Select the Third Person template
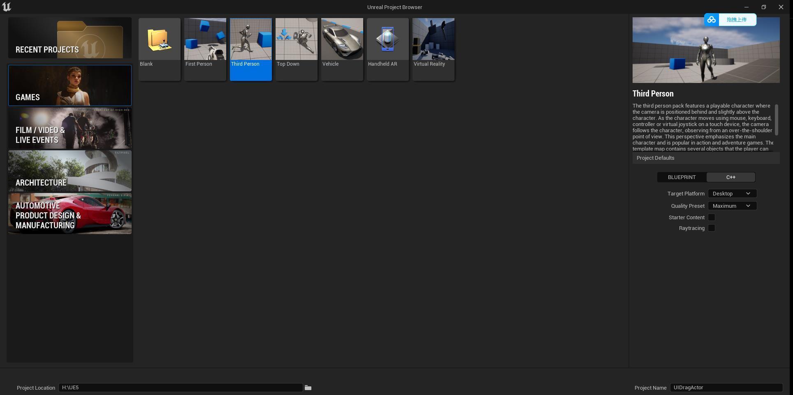Image resolution: width=793 pixels, height=395 pixels. pos(250,49)
